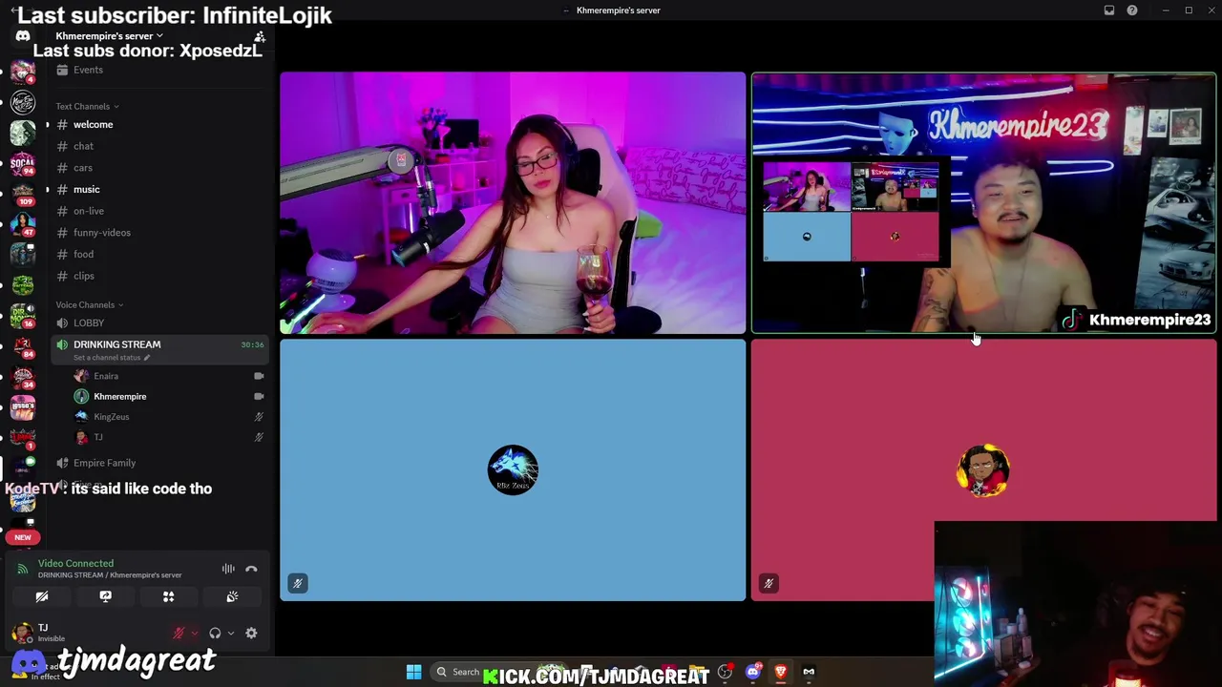Focus Khmerempire's video tile

click(x=983, y=203)
